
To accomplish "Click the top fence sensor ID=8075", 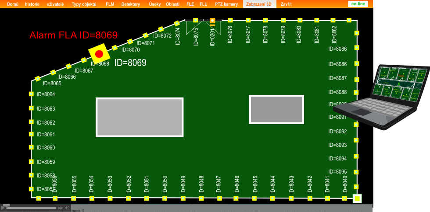I will (x=196, y=20).
